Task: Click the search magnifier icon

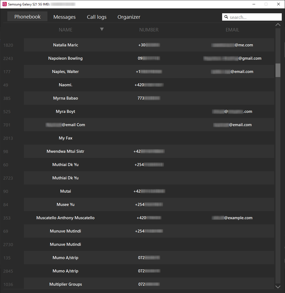Action: (x=226, y=17)
